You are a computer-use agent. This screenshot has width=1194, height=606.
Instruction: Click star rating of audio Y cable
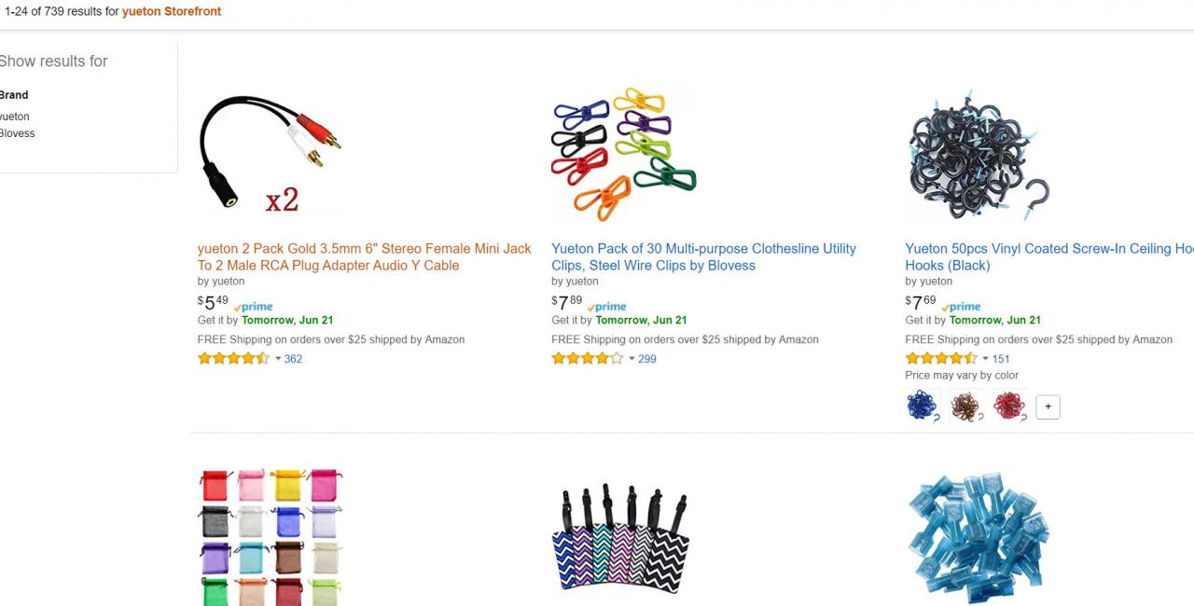[x=233, y=359]
